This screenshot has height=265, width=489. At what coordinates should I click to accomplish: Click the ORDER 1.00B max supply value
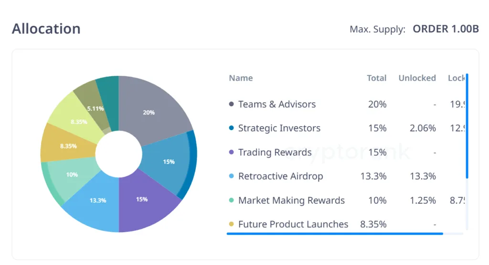(x=446, y=29)
